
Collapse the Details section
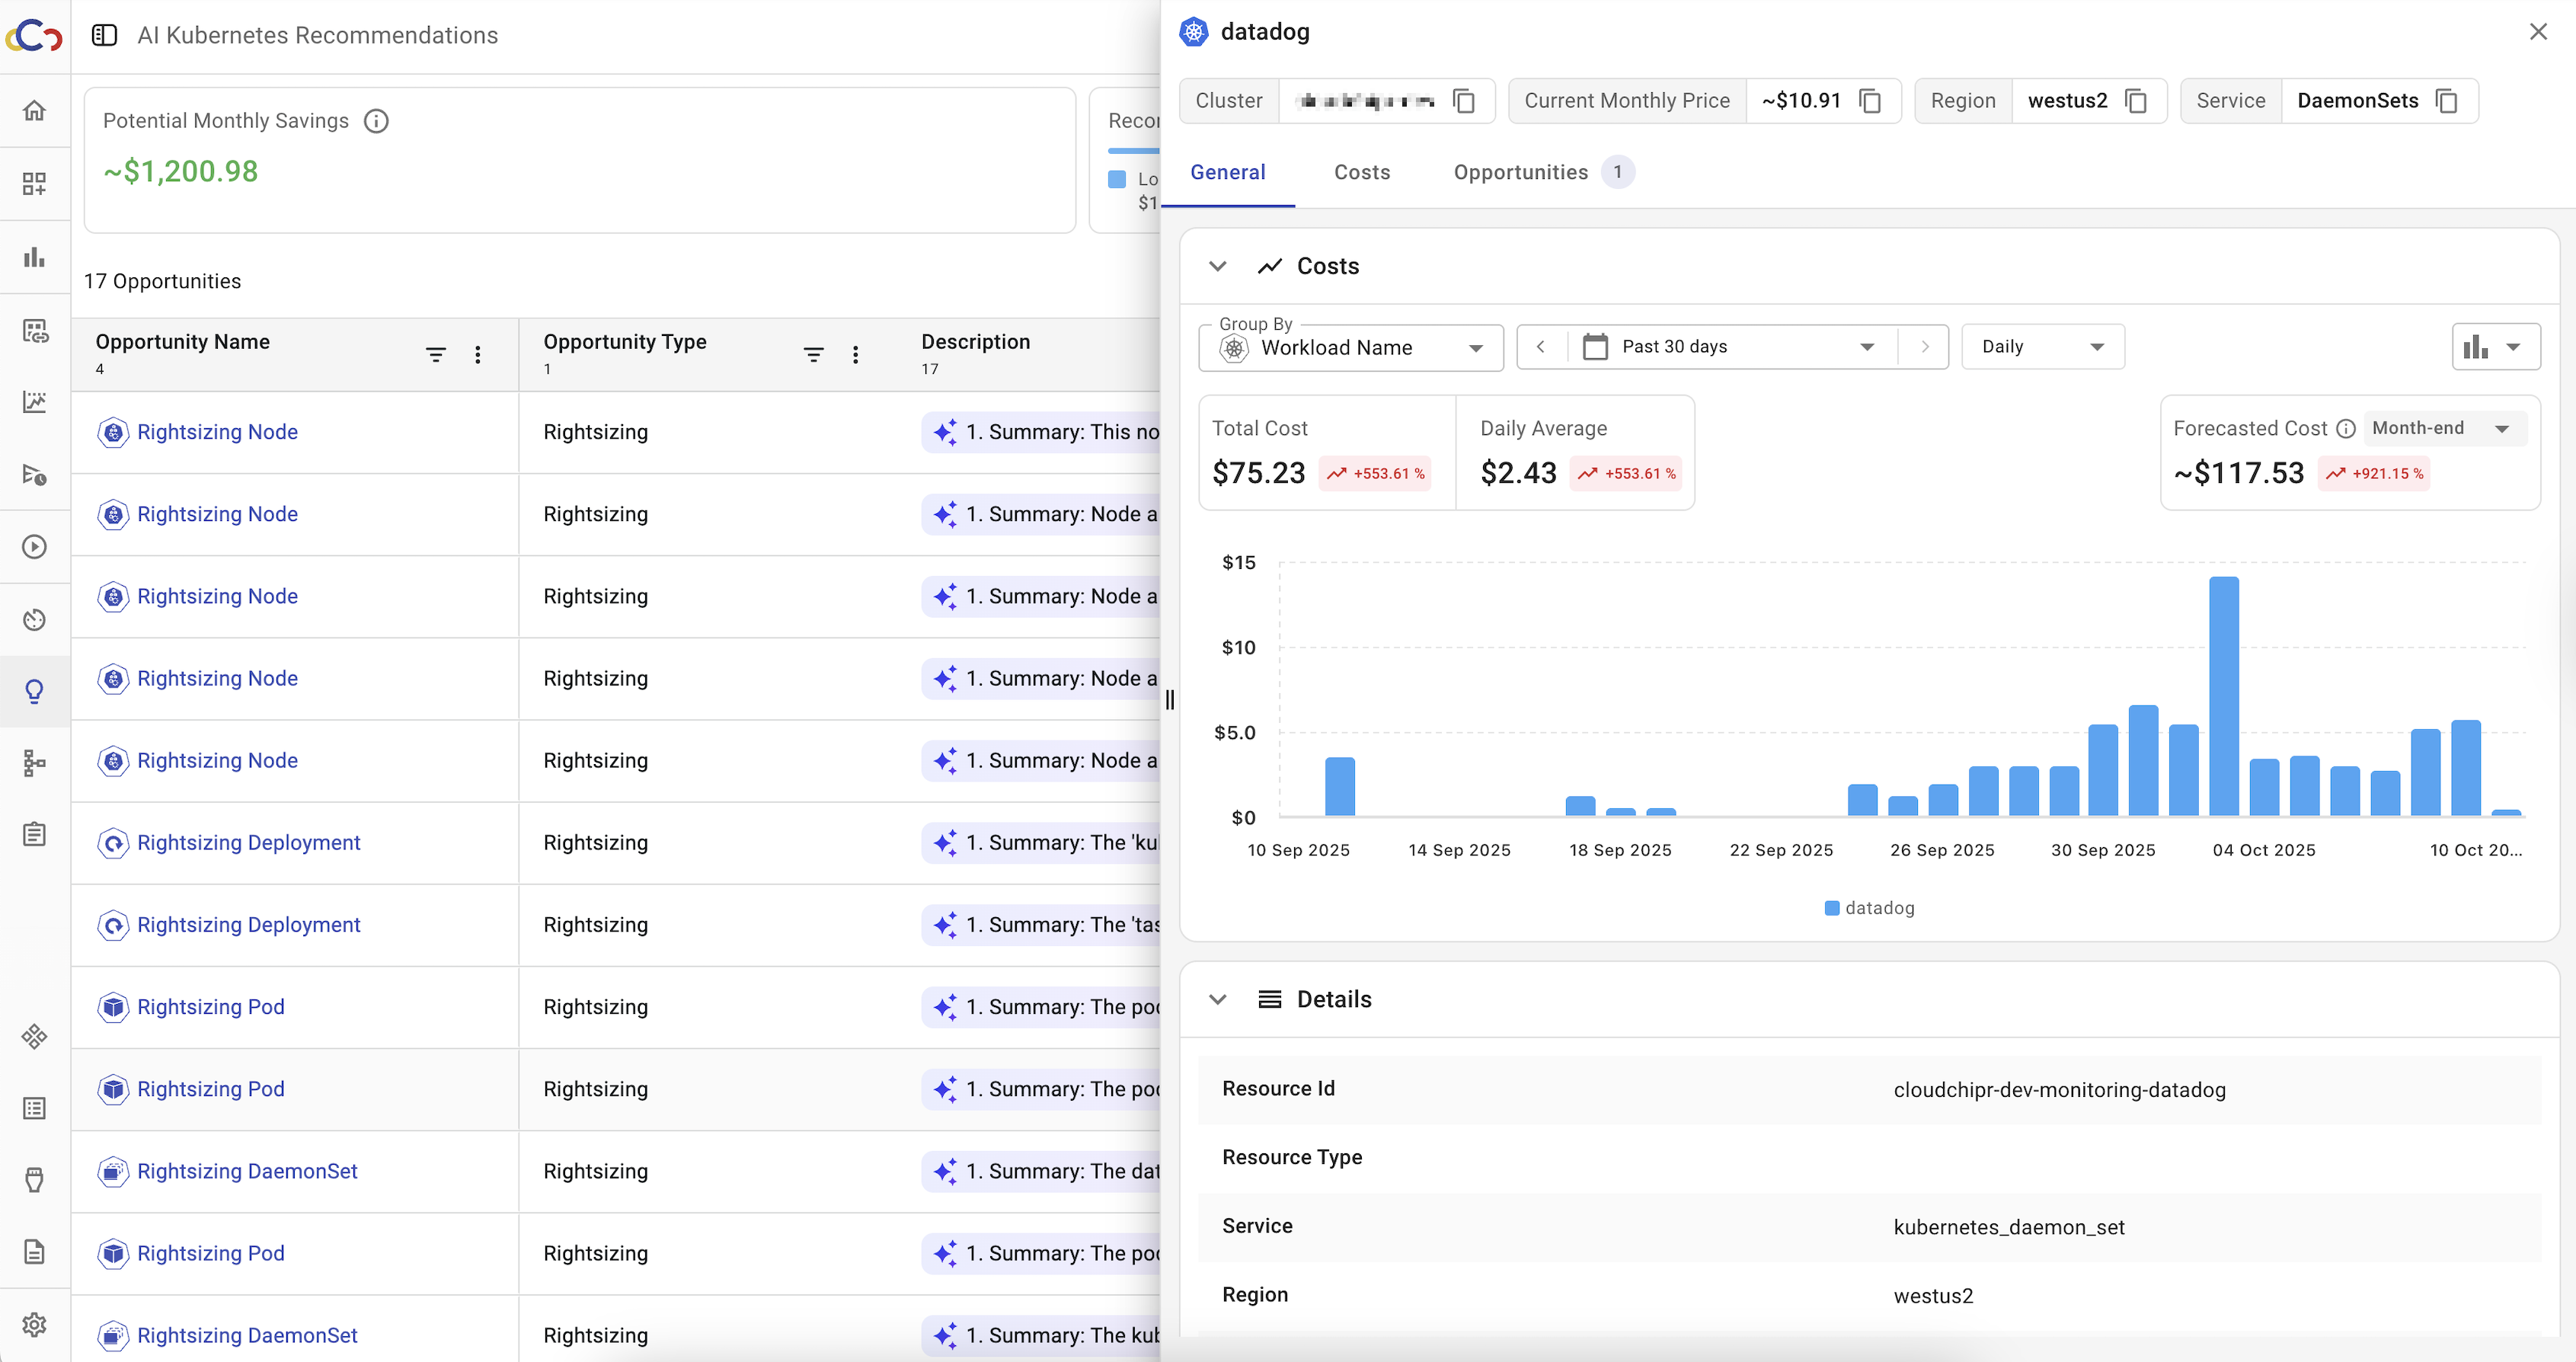pyautogui.click(x=1217, y=999)
